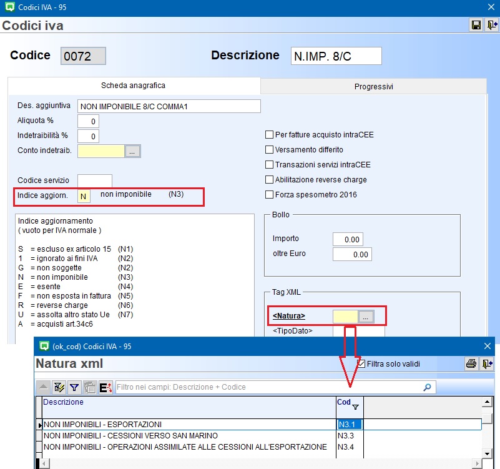Click the Des. aggiuntiva text field
The height and width of the screenshot is (469, 500).
(x=169, y=106)
